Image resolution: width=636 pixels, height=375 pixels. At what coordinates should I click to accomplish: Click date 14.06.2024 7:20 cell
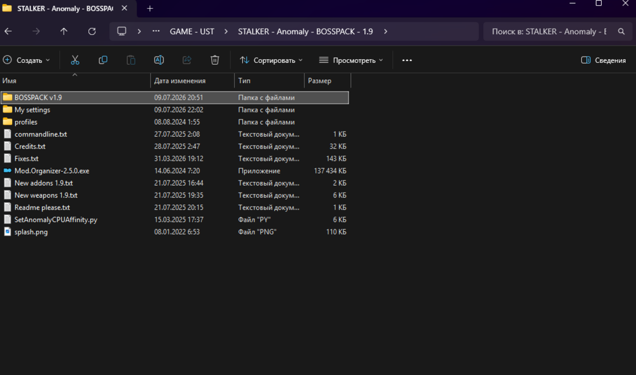[x=177, y=171]
